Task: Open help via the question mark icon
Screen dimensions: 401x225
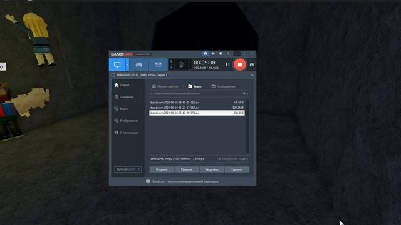Action: pos(228,53)
